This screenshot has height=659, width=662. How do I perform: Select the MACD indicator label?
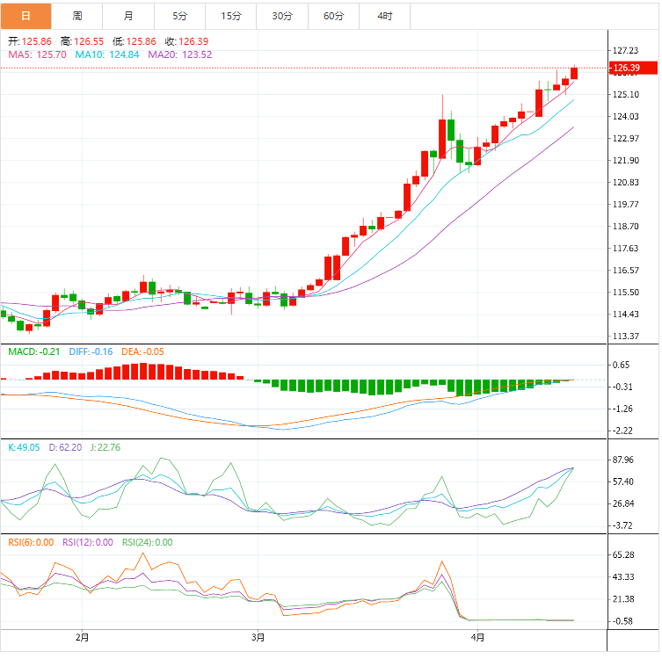[x=33, y=351]
